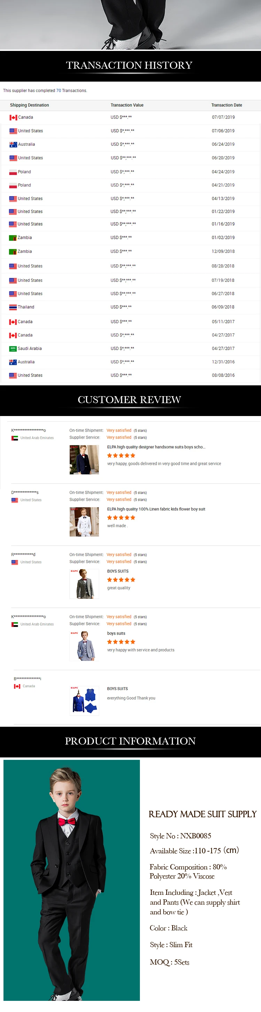The width and height of the screenshot is (261, 1012).
Task: Open ELPA designer handsome suits product link
Action: click(x=156, y=447)
